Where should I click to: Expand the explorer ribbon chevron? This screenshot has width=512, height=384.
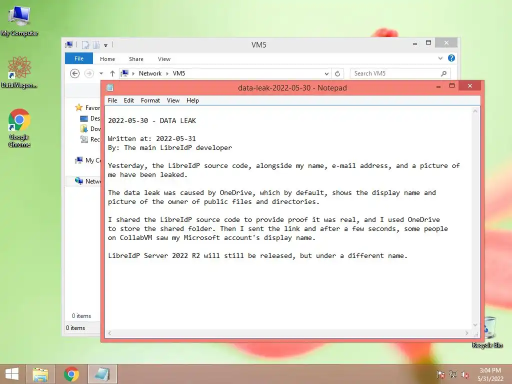click(x=440, y=58)
